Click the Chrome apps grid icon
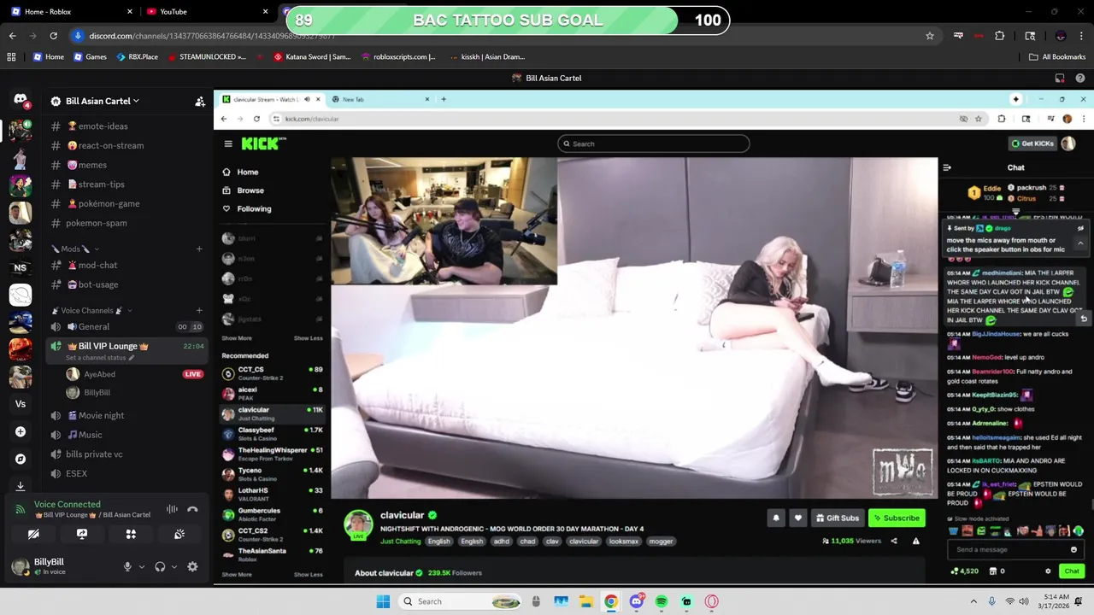This screenshot has height=615, width=1094. pyautogui.click(x=11, y=56)
